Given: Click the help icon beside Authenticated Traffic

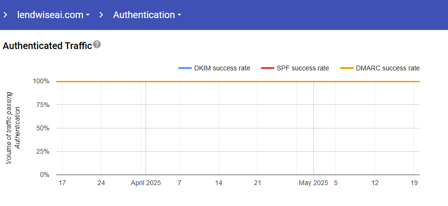Looking at the screenshot, I should coord(97,45).
